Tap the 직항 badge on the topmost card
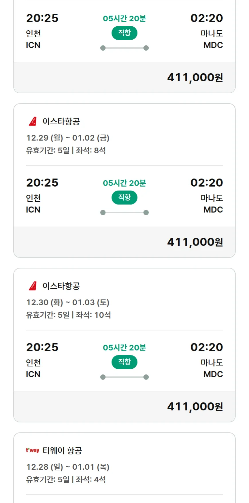 coord(124,33)
